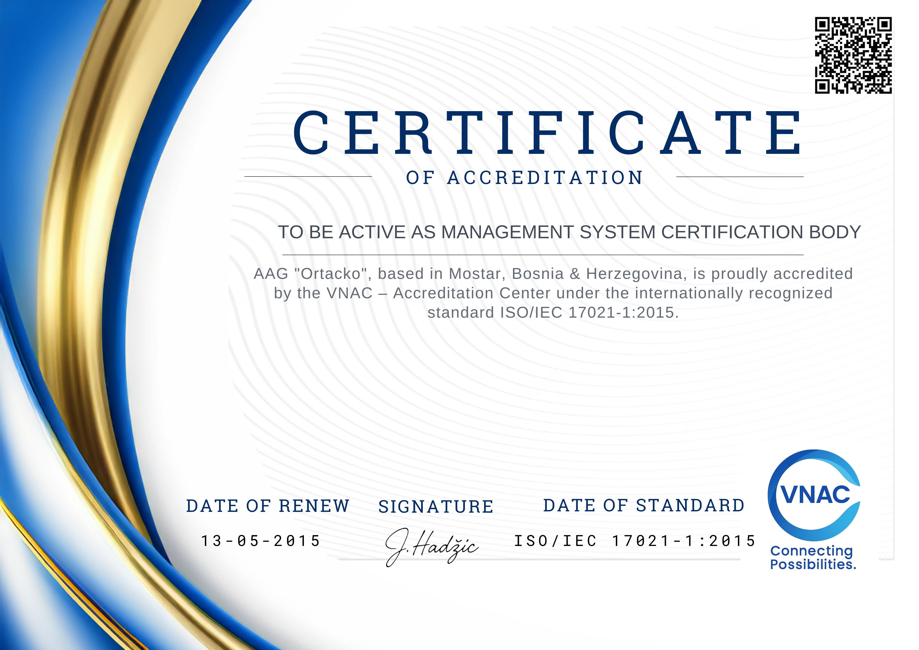Image resolution: width=919 pixels, height=650 pixels.
Task: Click the VNAC circular logo
Action: click(x=814, y=495)
